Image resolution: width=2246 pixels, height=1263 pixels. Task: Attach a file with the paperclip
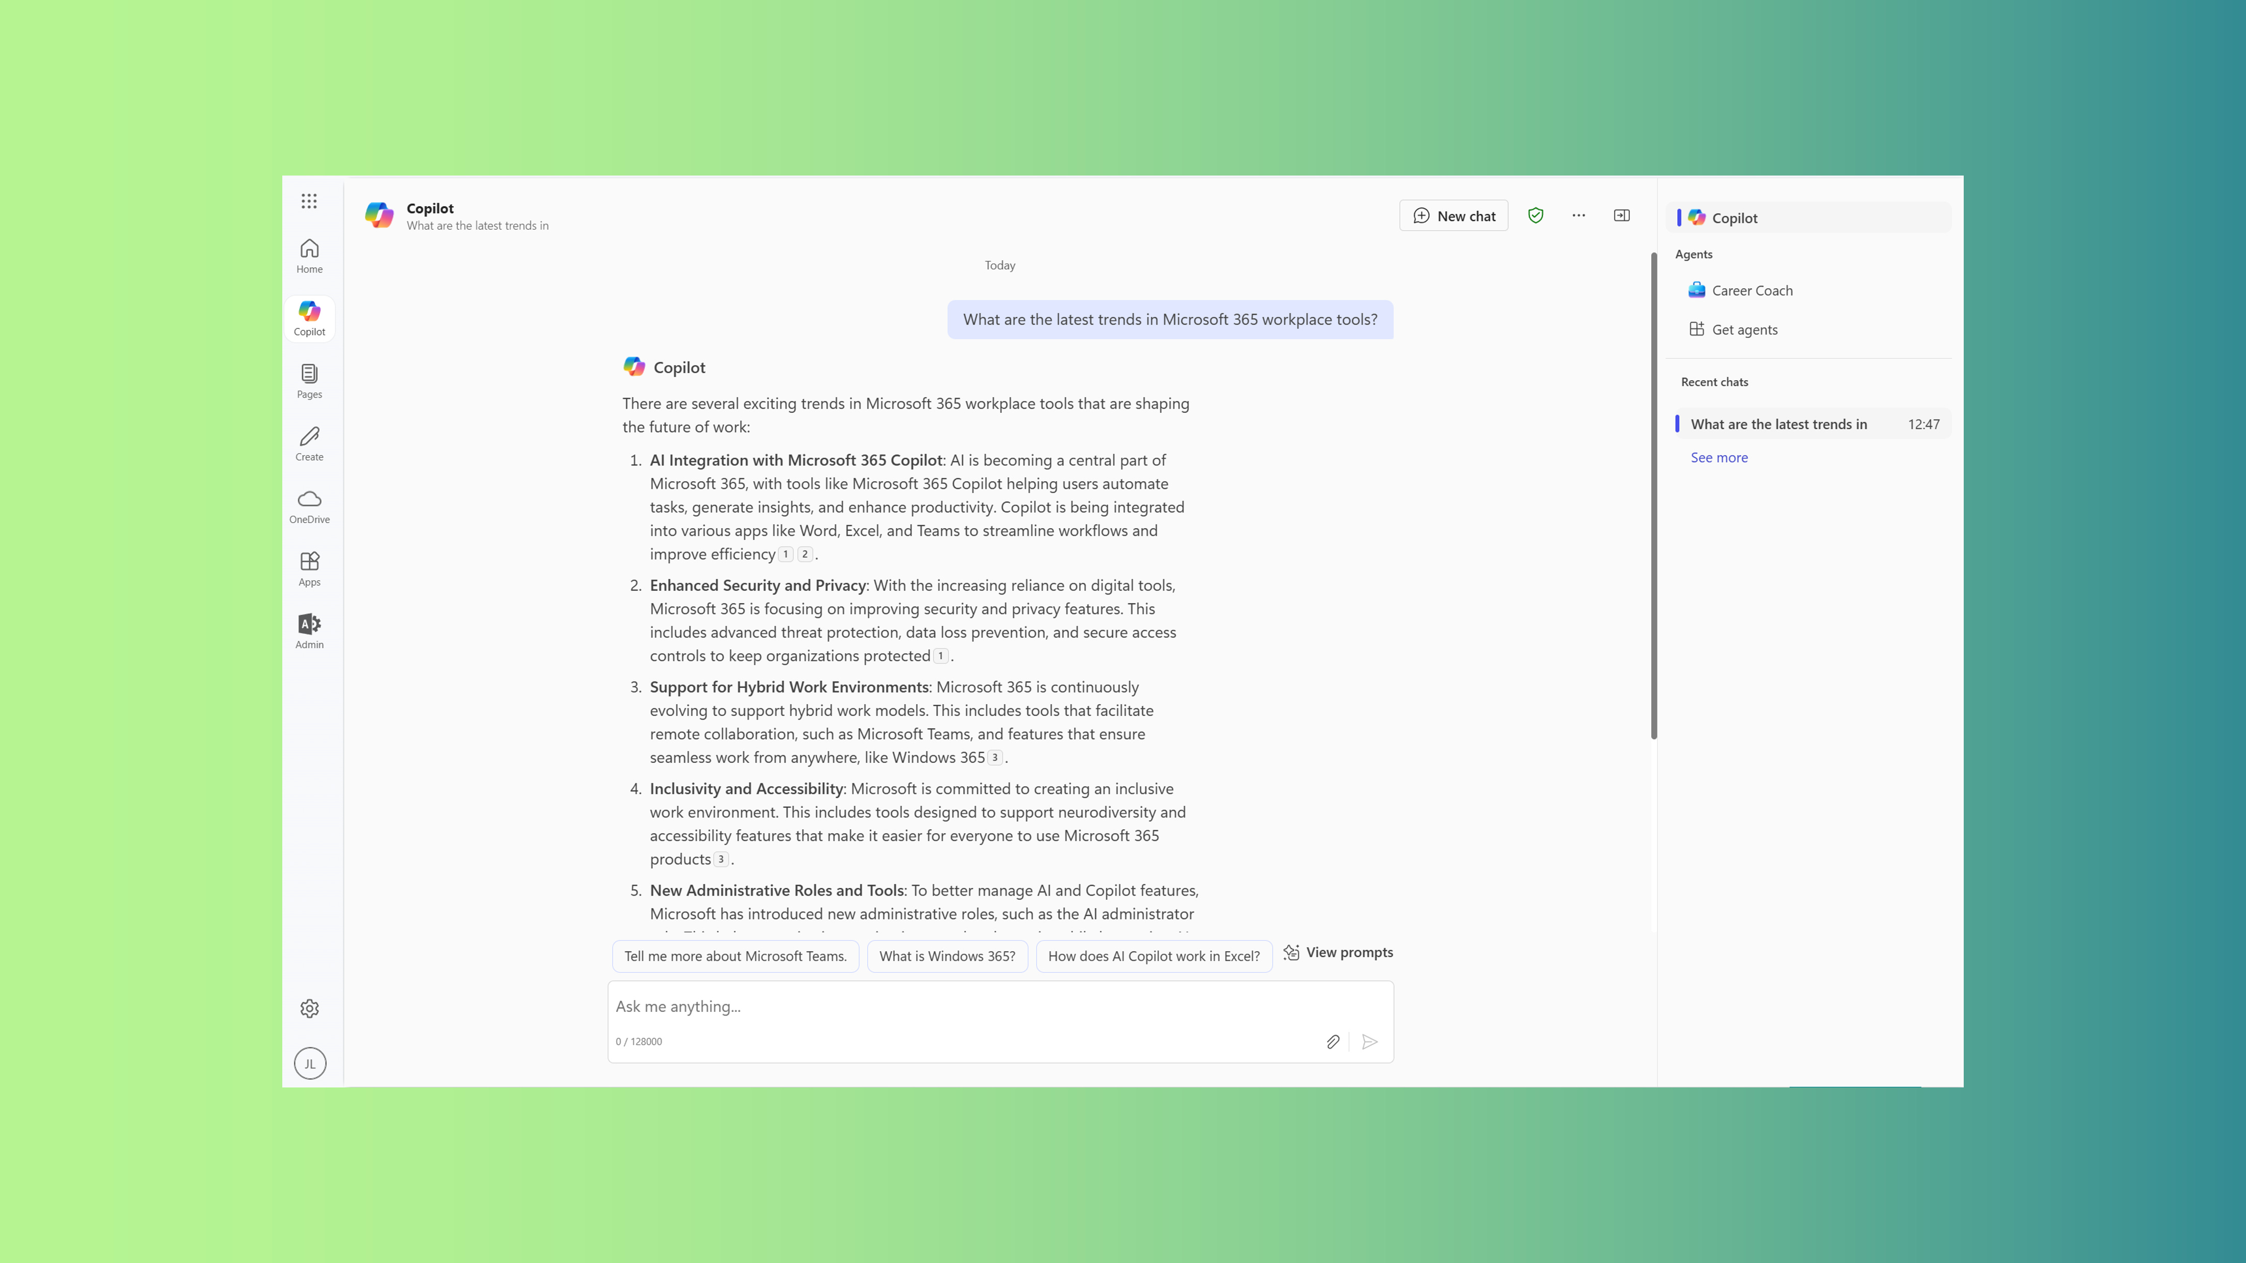1333,1042
